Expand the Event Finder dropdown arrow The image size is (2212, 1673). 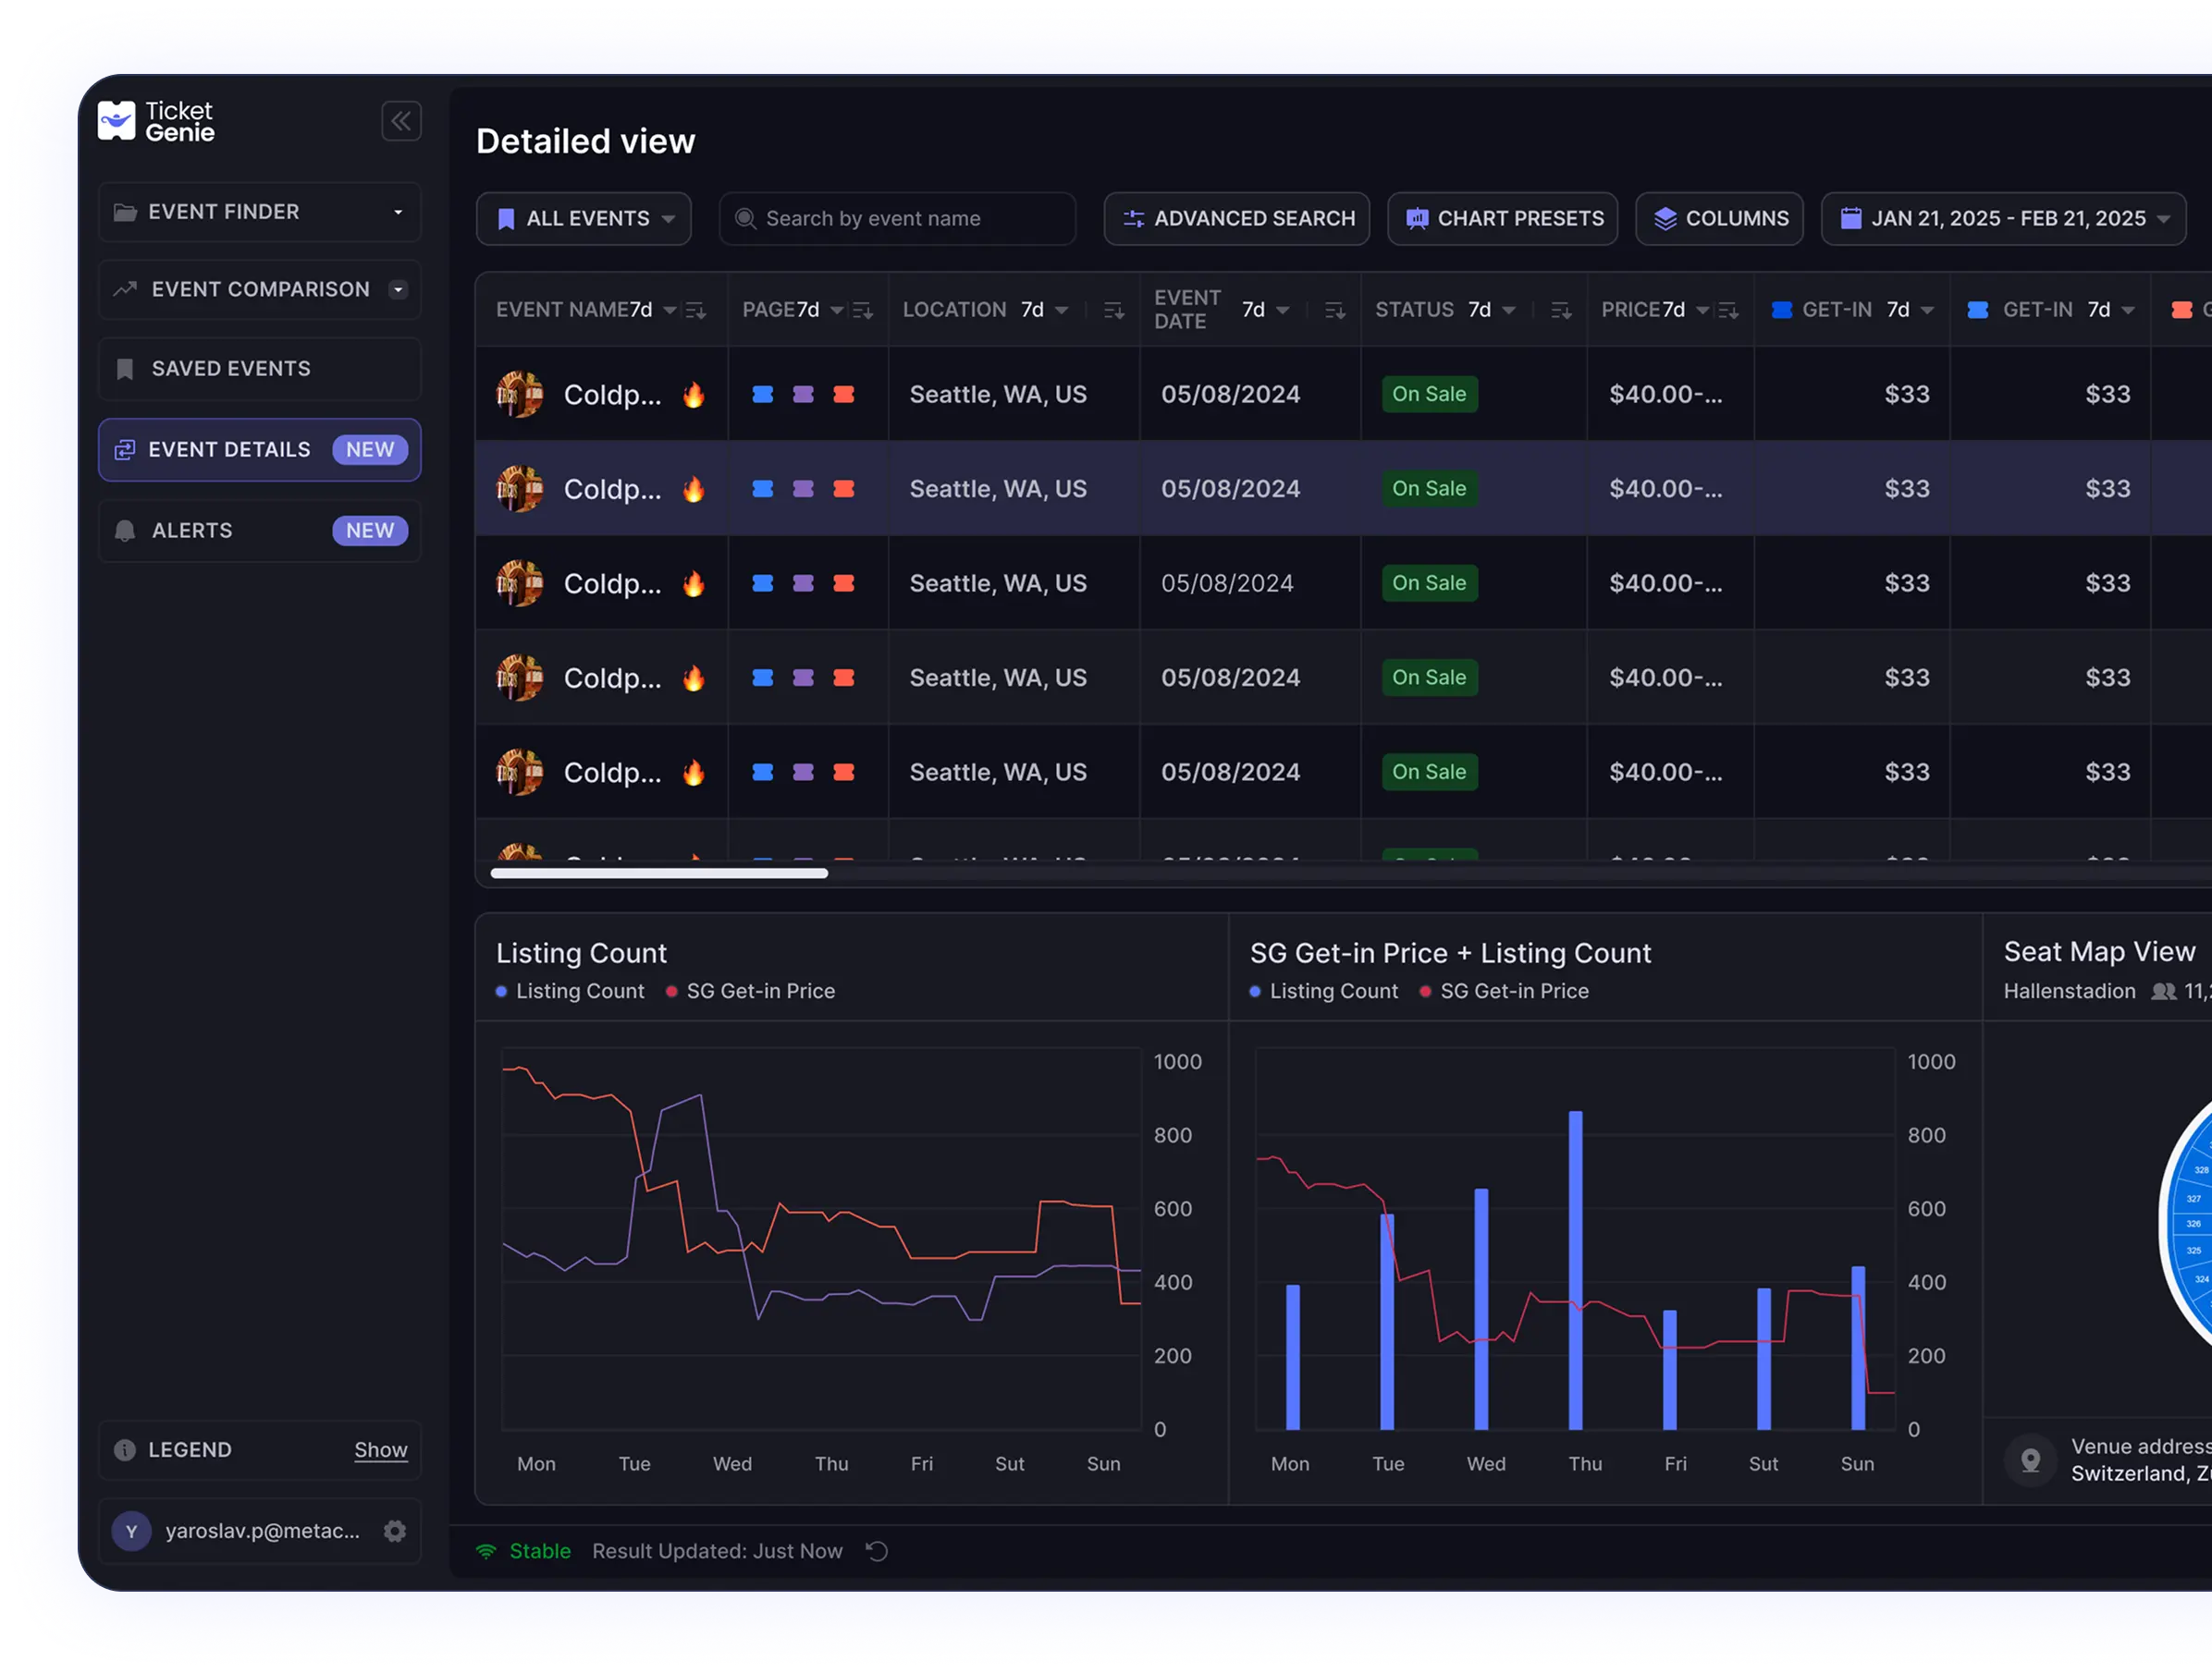coord(398,212)
